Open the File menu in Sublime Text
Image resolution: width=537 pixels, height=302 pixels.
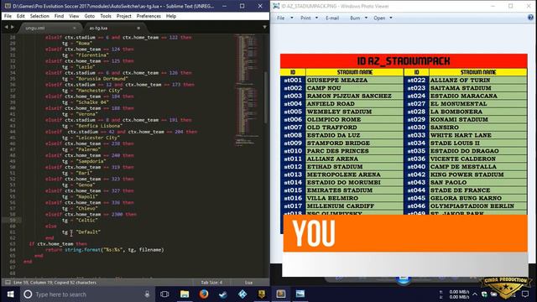point(8,16)
